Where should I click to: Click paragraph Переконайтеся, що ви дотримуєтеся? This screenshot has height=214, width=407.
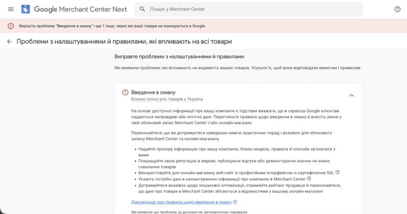coord(232,136)
